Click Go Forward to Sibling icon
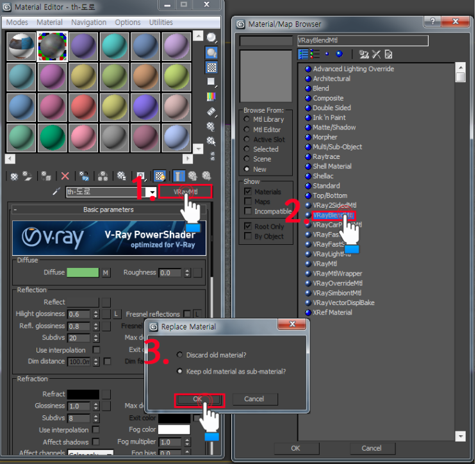The height and width of the screenshot is (464, 476). coord(206,176)
